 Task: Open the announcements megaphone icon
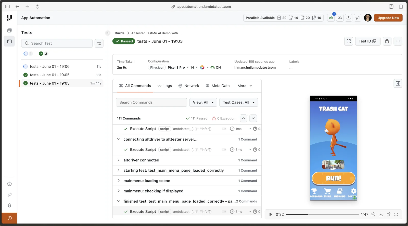pos(358,18)
